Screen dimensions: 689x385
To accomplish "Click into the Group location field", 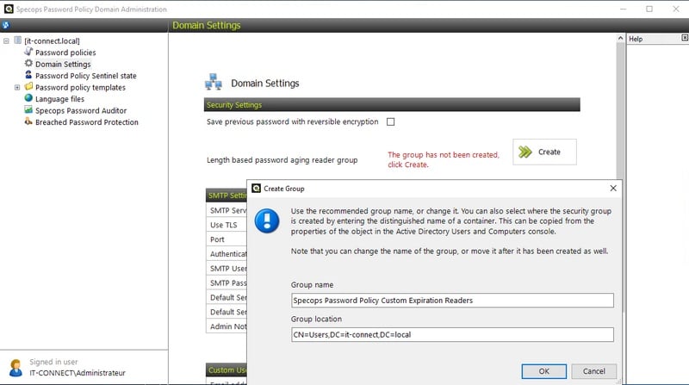I will click(452, 334).
